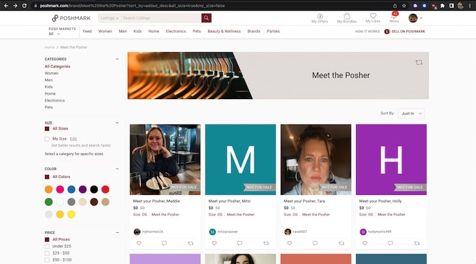
Task: Open the Brands nav item
Action: [254, 31]
